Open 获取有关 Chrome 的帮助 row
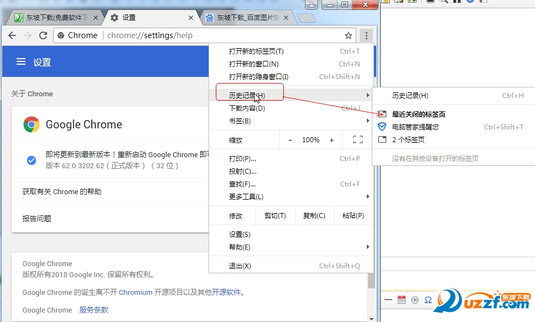 tap(110, 191)
